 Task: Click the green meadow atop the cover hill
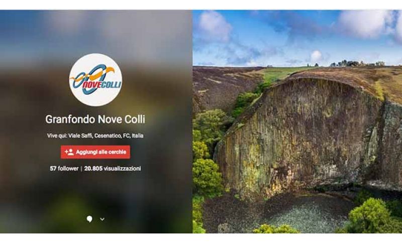pos(279,73)
